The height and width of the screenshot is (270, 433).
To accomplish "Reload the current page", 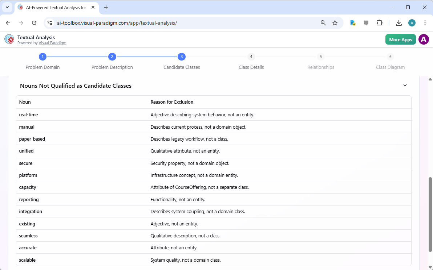I will coord(34,22).
